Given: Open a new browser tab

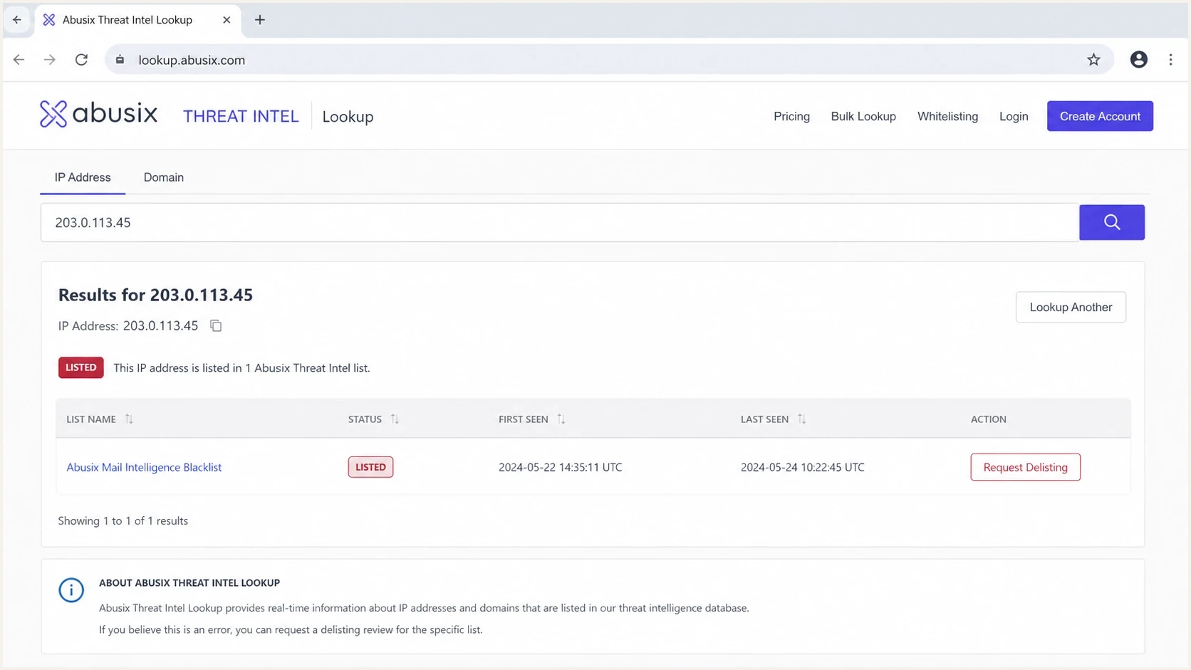Looking at the screenshot, I should (260, 20).
